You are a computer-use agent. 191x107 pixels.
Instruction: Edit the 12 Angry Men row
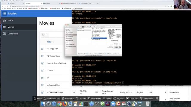click(x=42, y=49)
